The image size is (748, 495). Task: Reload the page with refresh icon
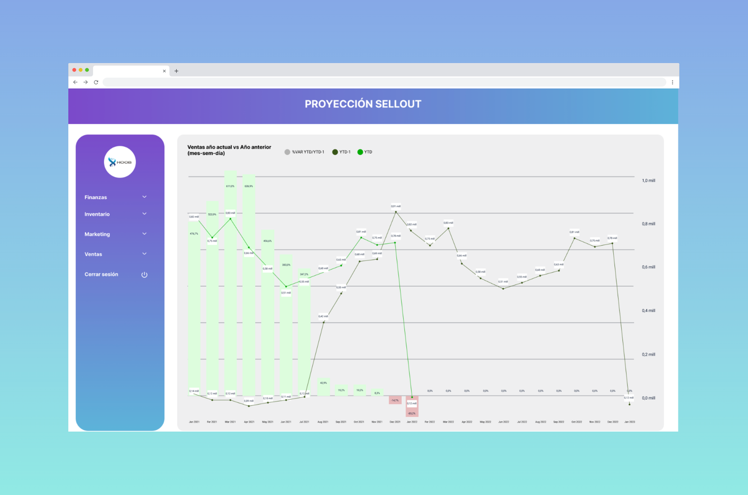pyautogui.click(x=96, y=82)
